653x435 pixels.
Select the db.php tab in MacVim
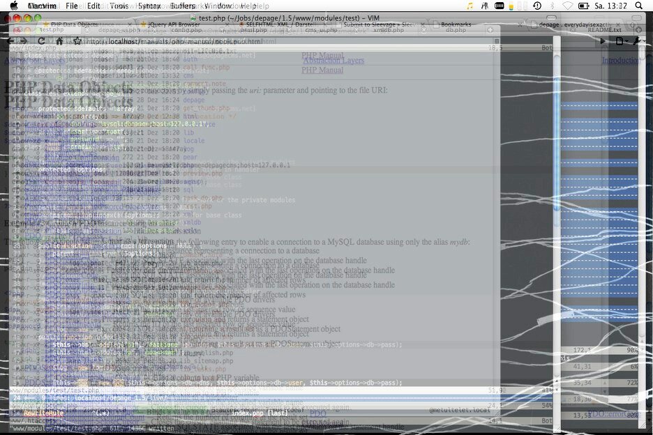tap(456, 30)
